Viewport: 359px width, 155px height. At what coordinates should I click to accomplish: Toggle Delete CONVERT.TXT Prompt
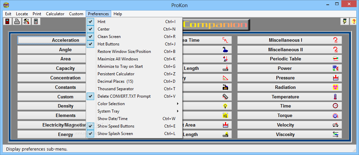point(91,96)
